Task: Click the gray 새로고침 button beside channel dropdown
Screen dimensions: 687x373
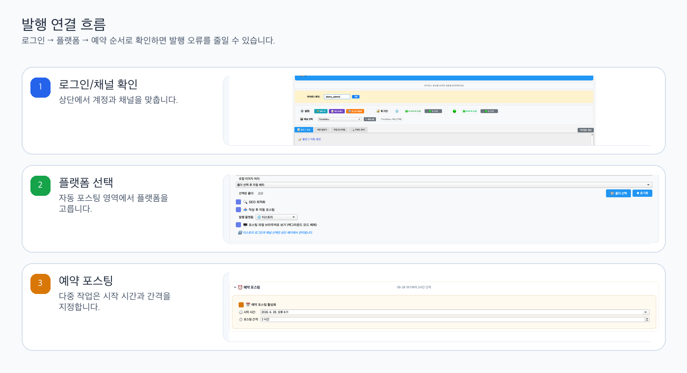Action: coord(370,119)
